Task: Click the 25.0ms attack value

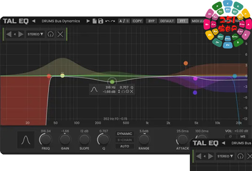Action: coord(182,131)
